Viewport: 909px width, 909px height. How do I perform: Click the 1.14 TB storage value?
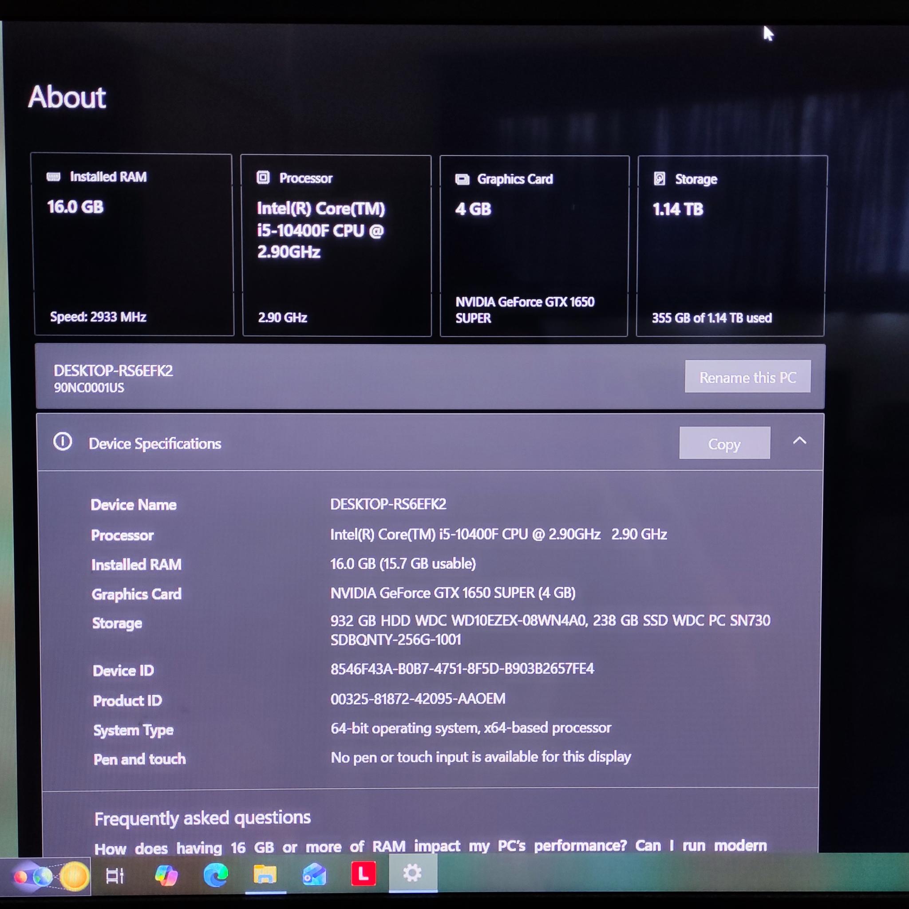[x=678, y=209]
